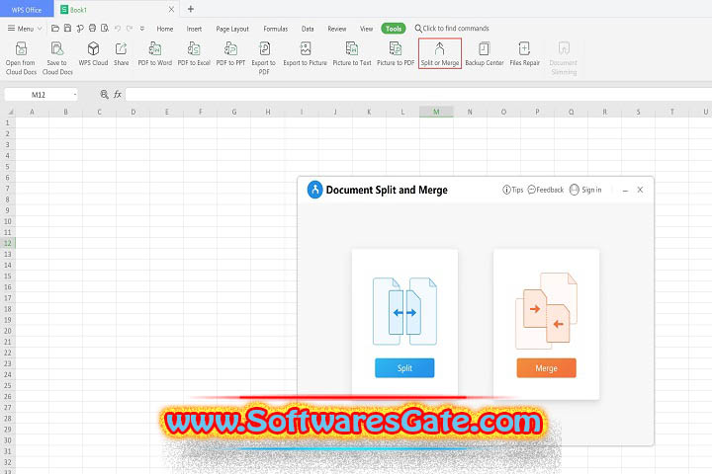Select row 1 header
The width and height of the screenshot is (712, 474).
tap(8, 122)
